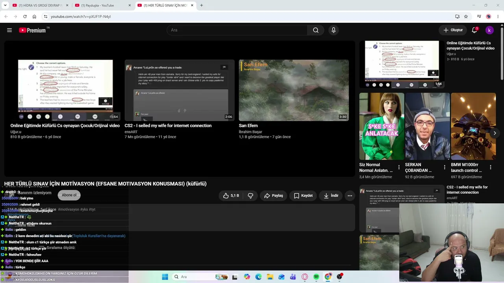
Task: Click the YouTube search input field
Action: coord(237,30)
